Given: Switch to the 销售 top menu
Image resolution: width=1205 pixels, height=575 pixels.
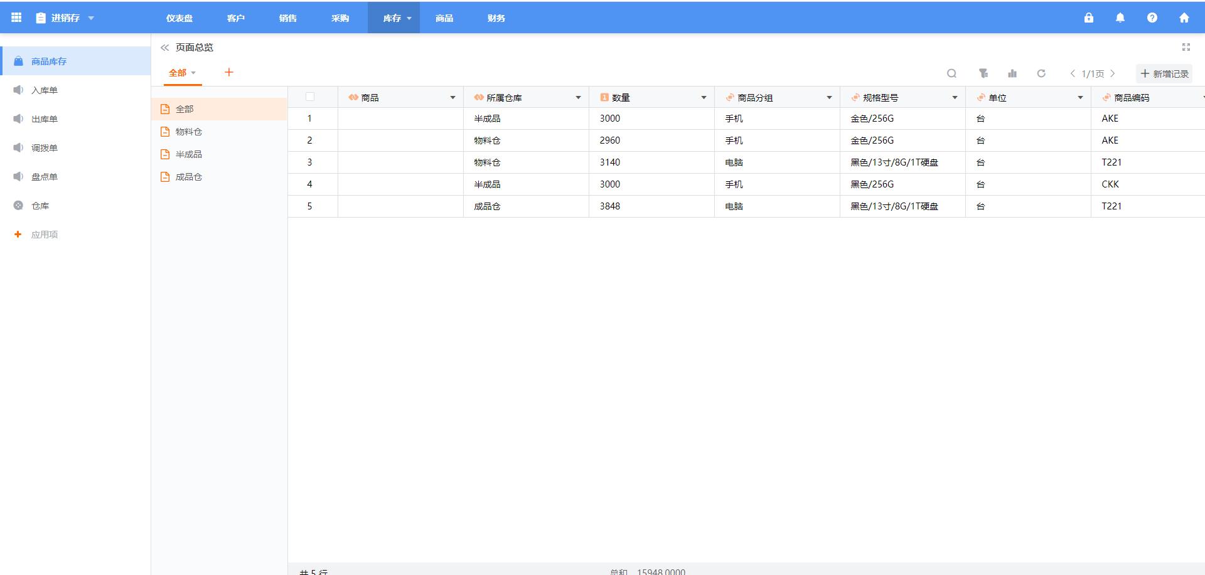Looking at the screenshot, I should [x=287, y=18].
